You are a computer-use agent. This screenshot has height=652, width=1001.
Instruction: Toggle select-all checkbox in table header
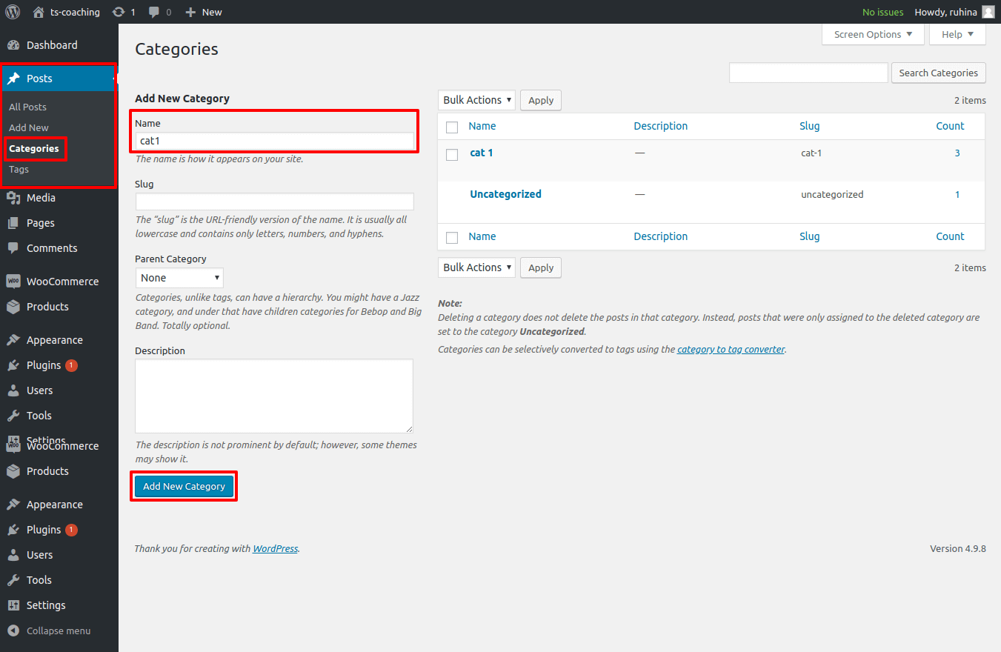click(452, 127)
